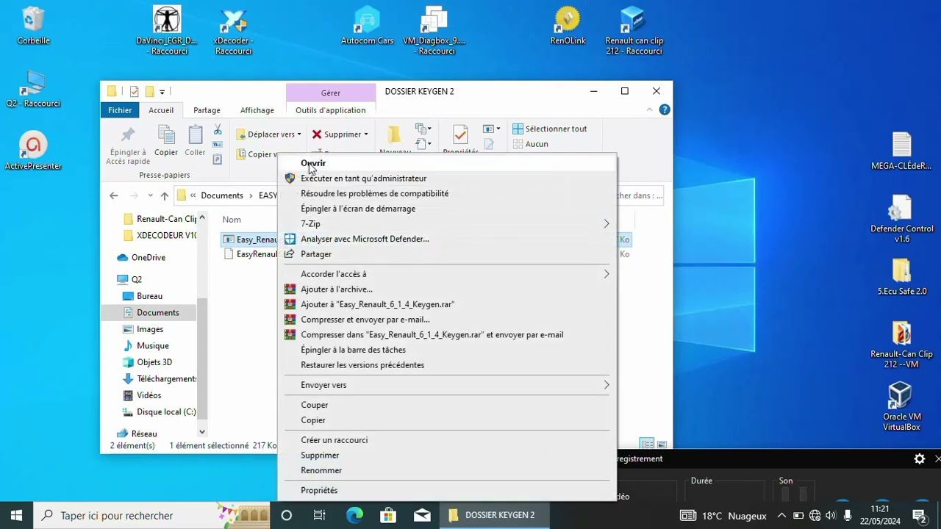
Task: Open the recent locations dropdown arrow
Action: pos(151,195)
